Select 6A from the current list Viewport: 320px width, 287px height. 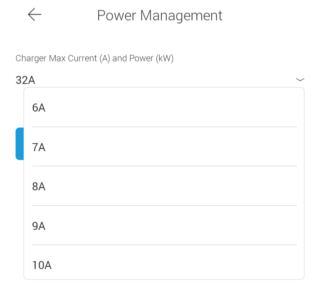tap(164, 108)
